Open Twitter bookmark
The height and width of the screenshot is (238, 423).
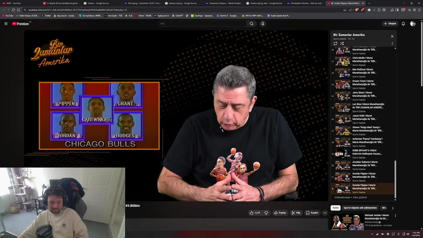[x=46, y=16]
